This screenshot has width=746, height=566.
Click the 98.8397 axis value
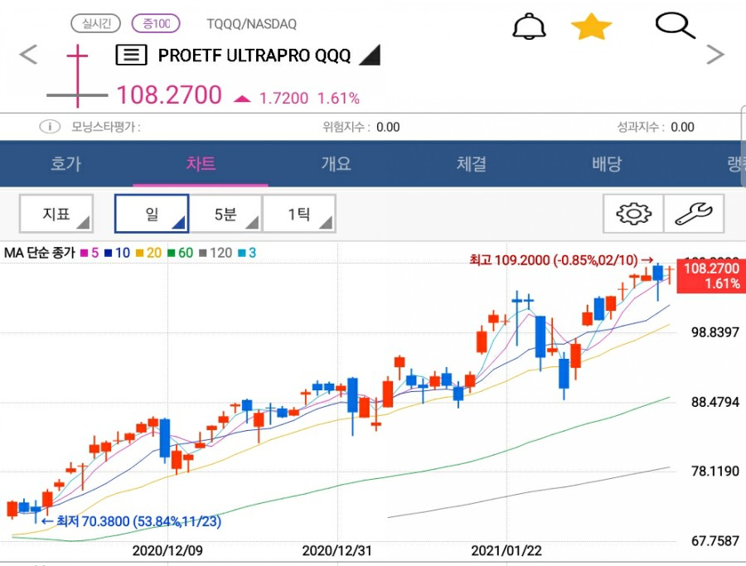coord(715,332)
